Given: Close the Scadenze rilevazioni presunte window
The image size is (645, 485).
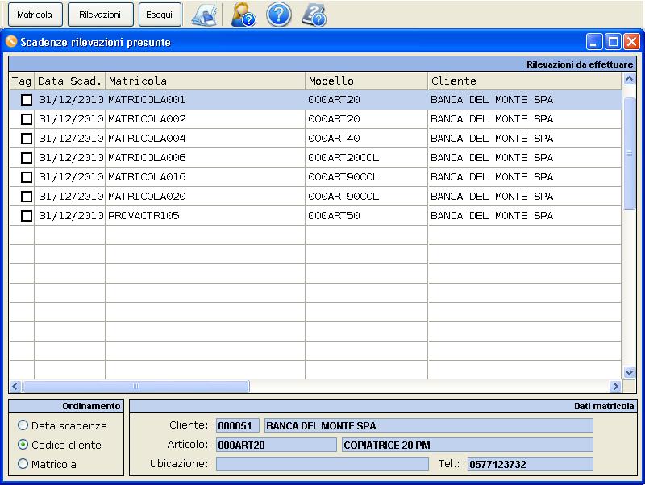Looking at the screenshot, I should tap(631, 42).
